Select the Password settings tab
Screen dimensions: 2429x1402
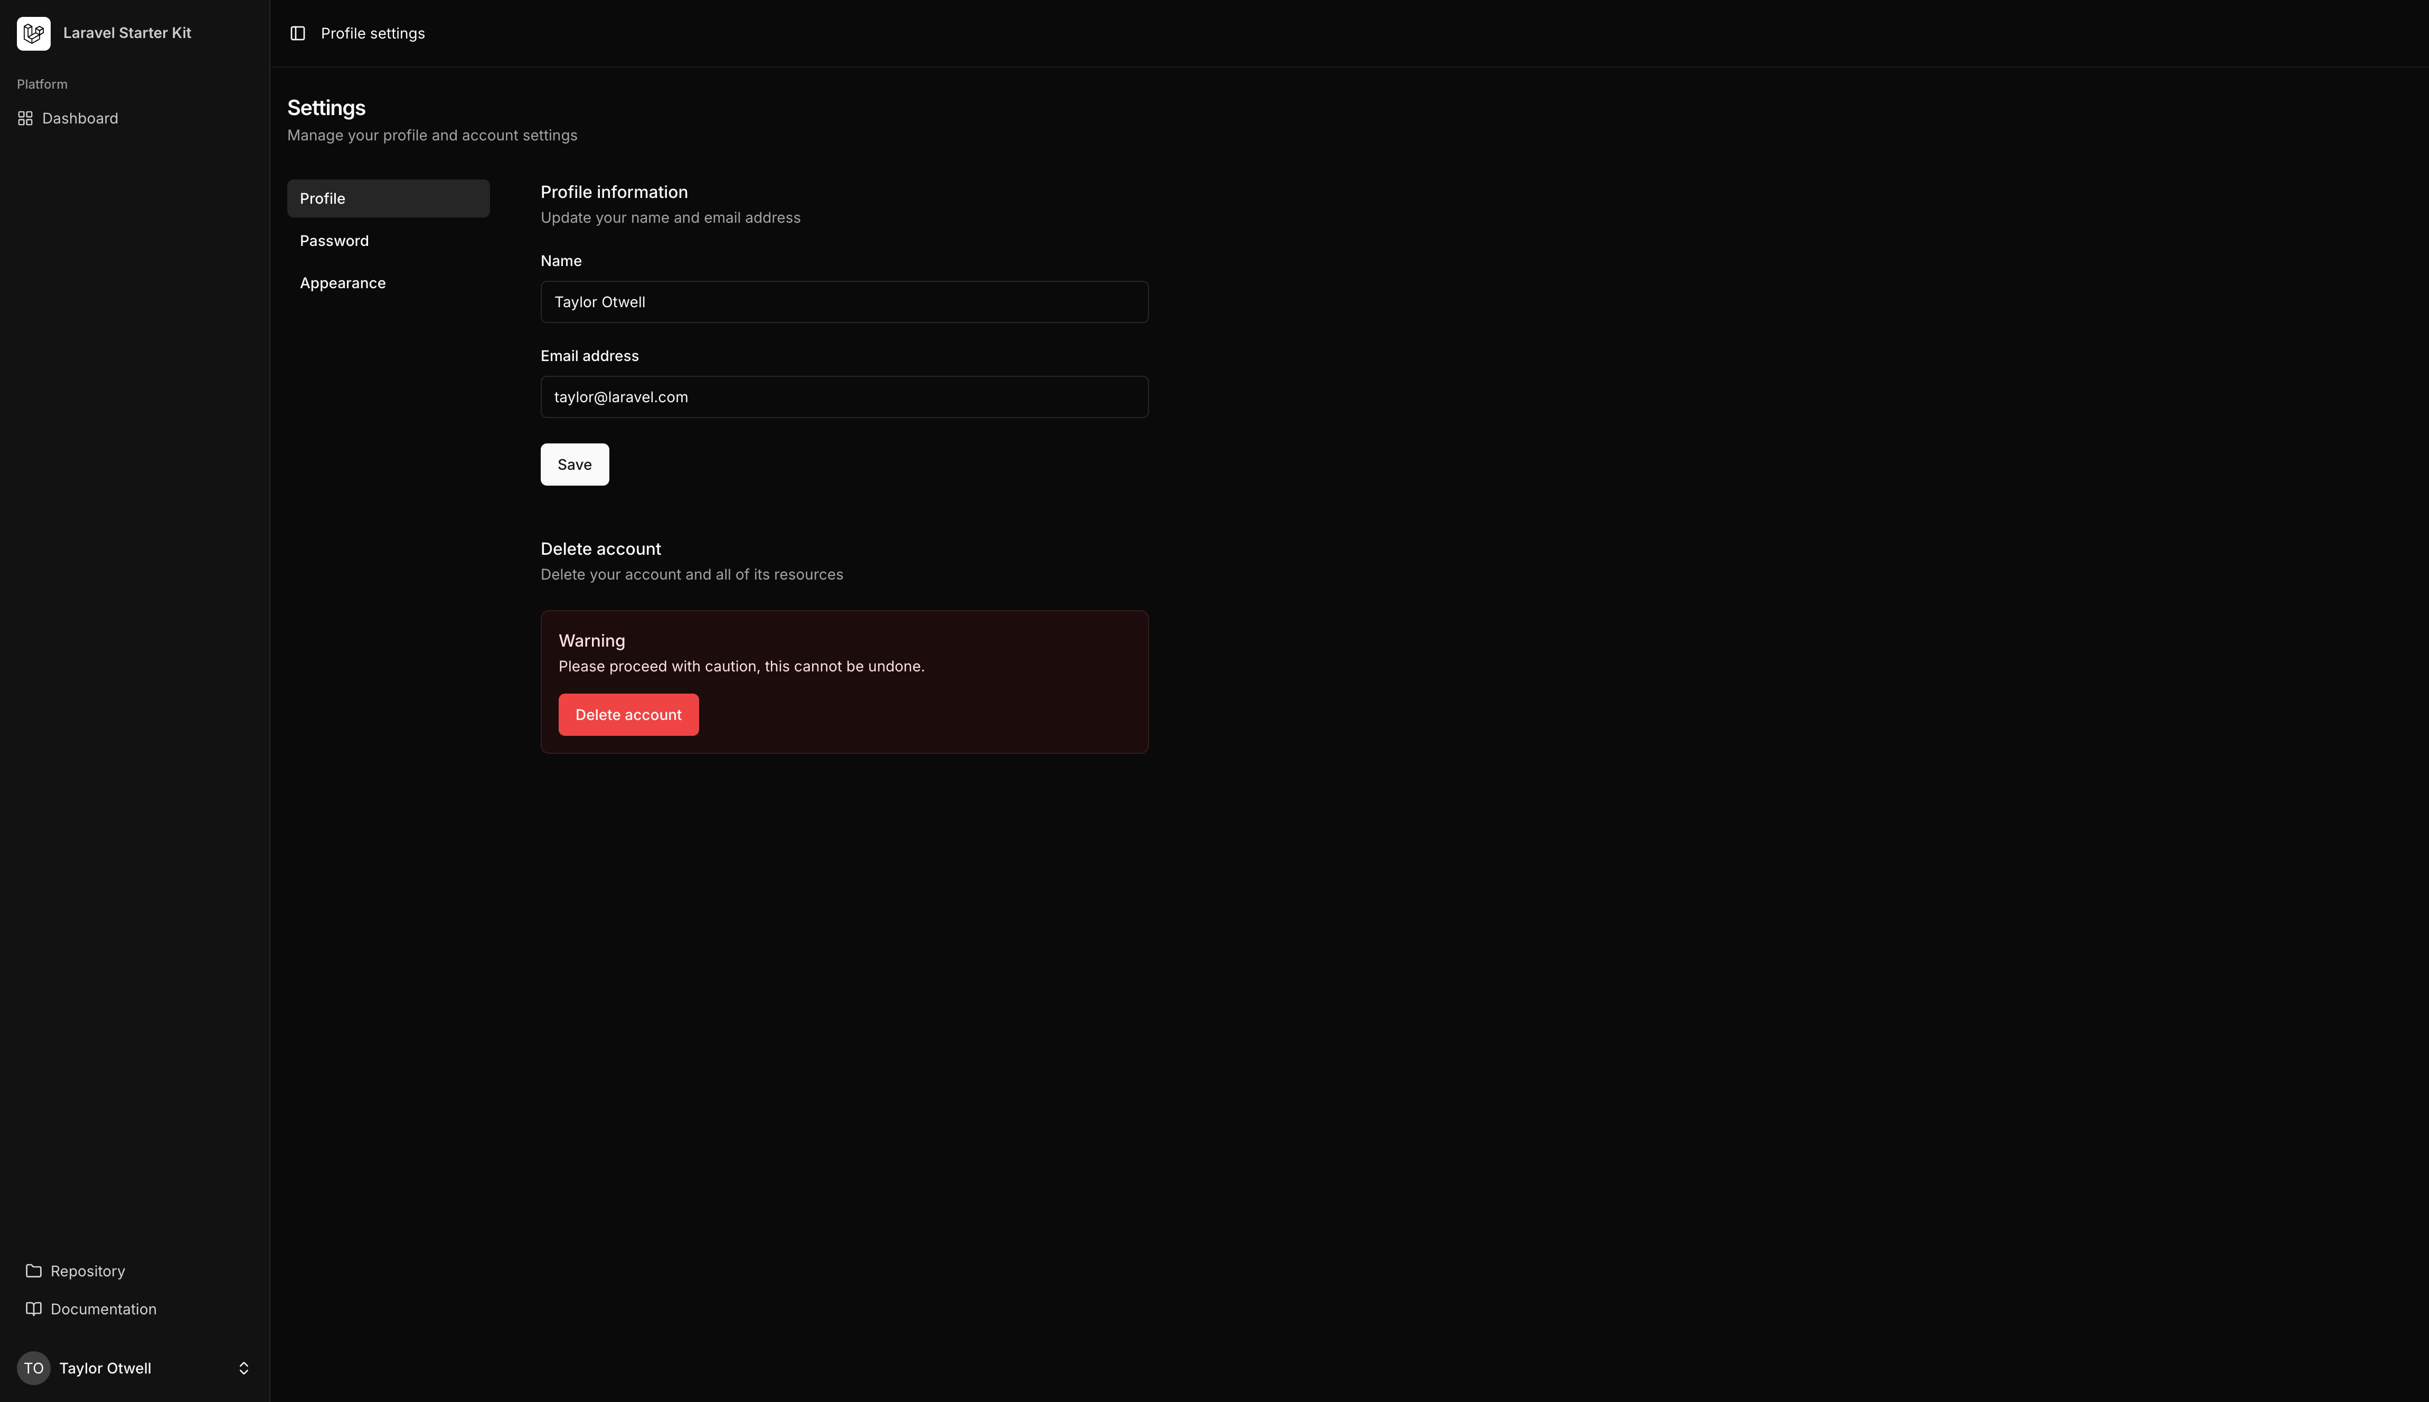tap(334, 241)
